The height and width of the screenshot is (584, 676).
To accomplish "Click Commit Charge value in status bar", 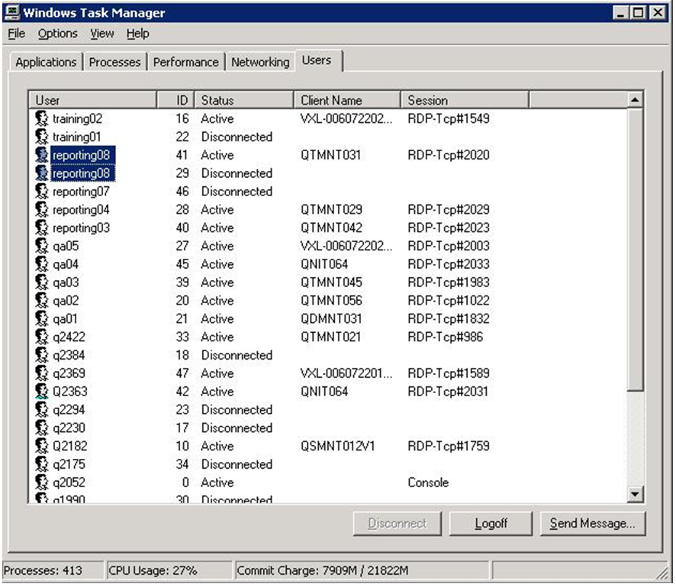I will click(323, 570).
